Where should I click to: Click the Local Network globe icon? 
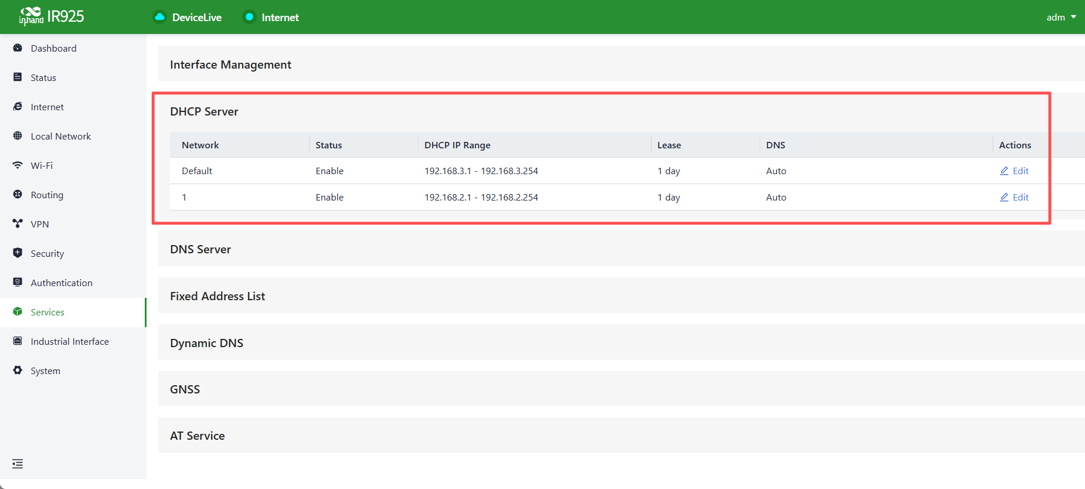(x=18, y=136)
